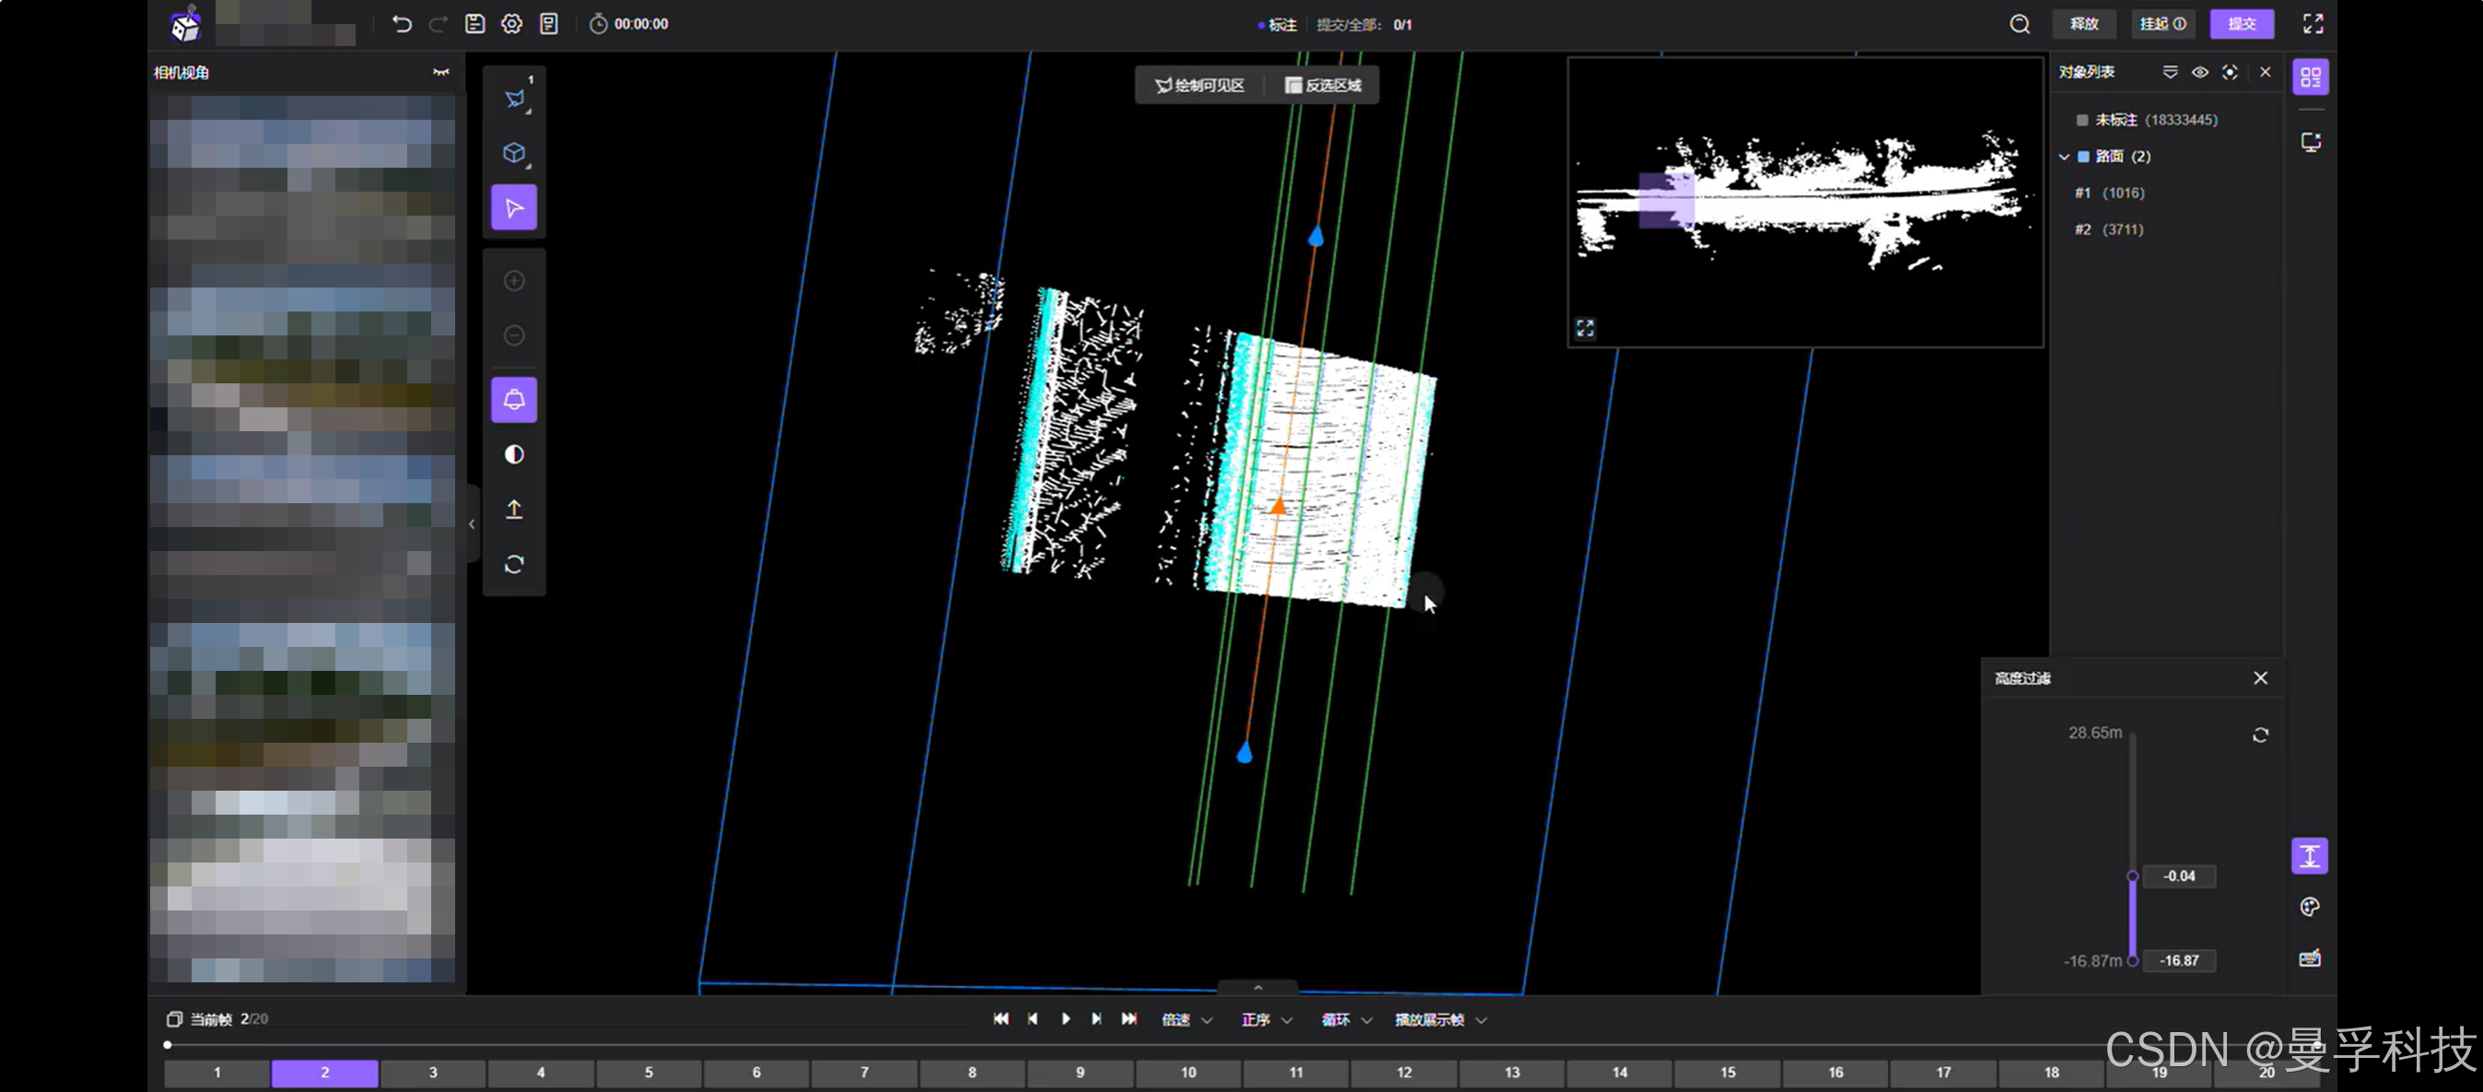This screenshot has height=1092, width=2483.
Task: Open the settings gear in top bar
Action: [512, 24]
